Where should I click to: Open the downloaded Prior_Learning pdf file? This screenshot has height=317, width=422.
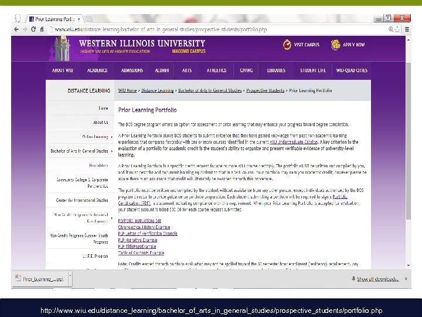[40, 279]
